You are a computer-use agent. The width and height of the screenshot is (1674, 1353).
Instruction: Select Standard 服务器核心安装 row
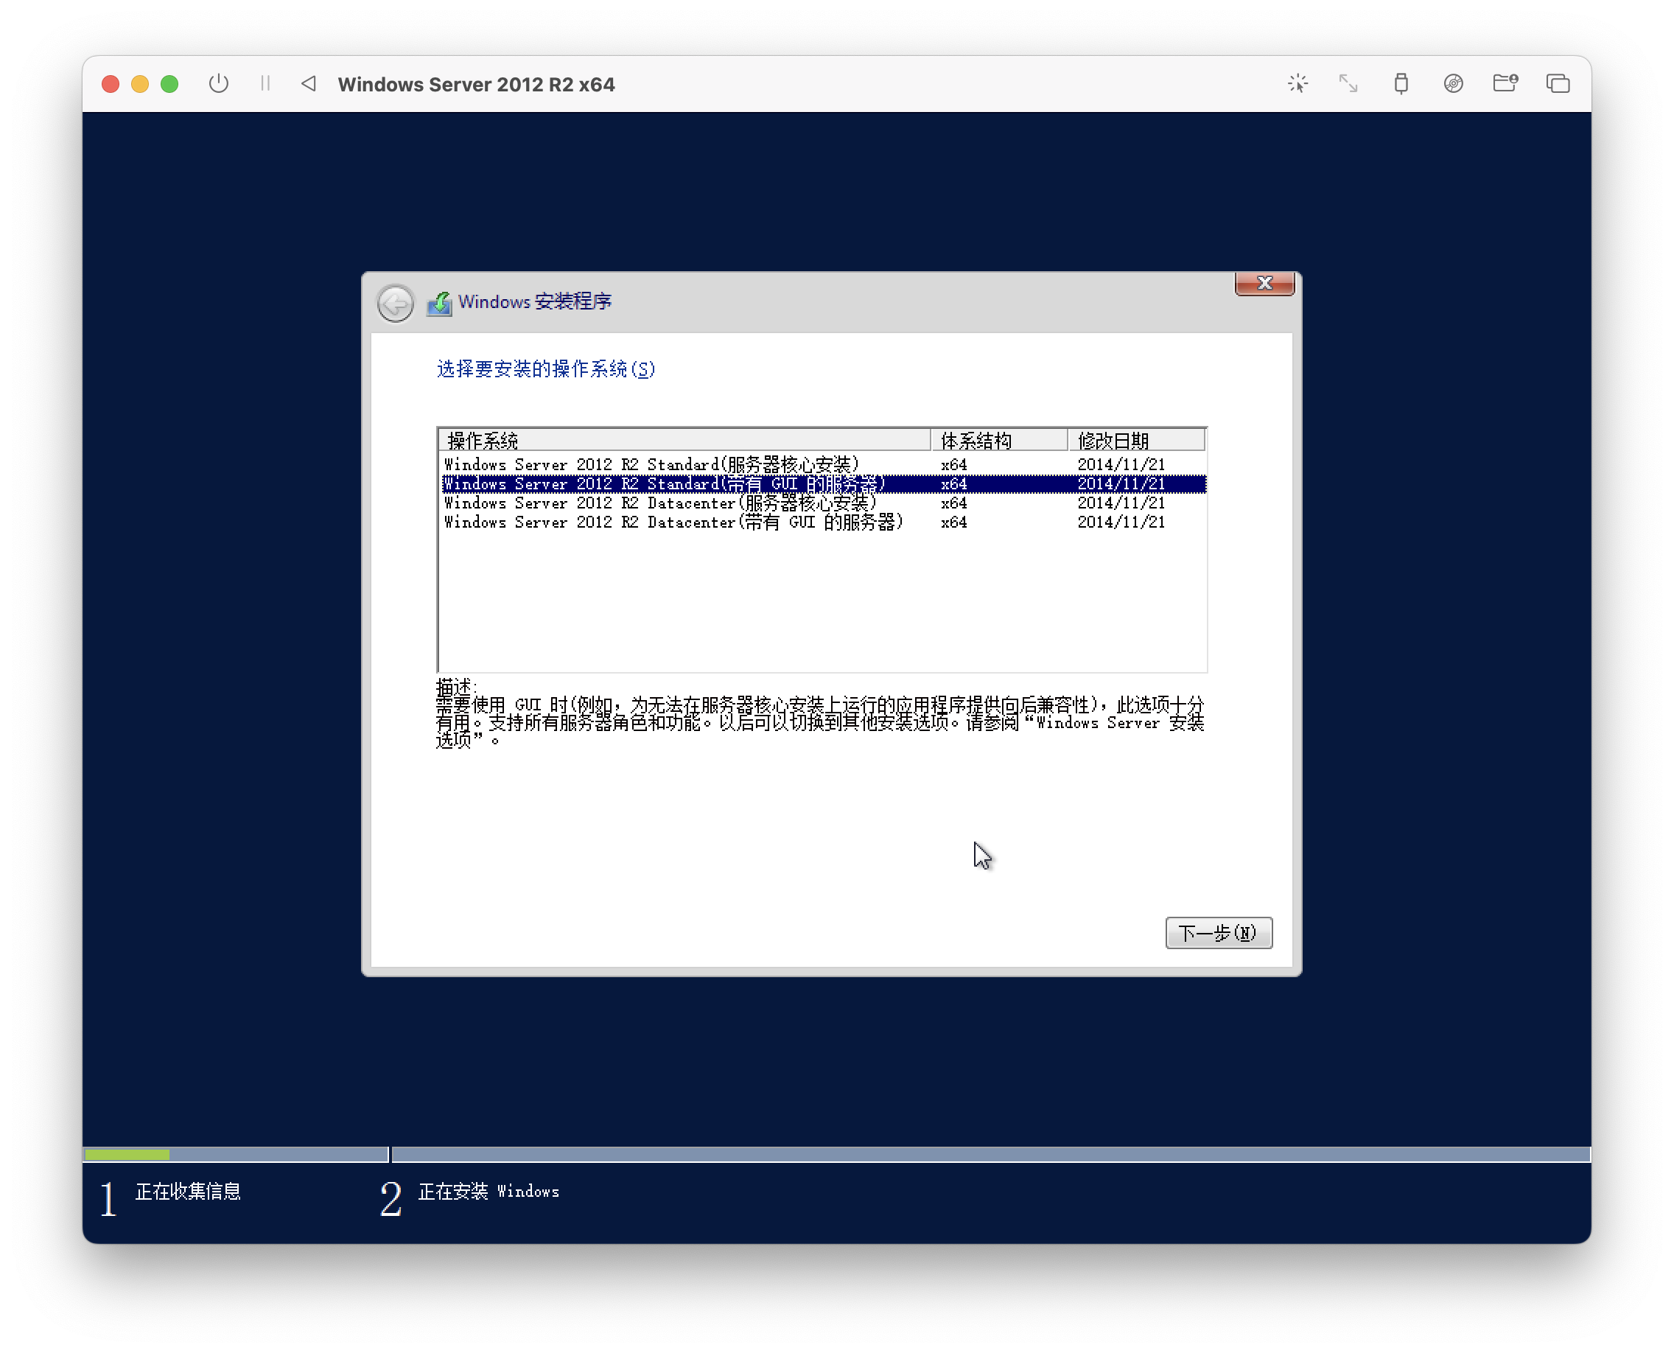point(824,464)
